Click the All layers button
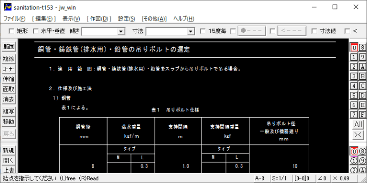Image resolution: width=367 pixels, height=183 pixels. [x=358, y=125]
